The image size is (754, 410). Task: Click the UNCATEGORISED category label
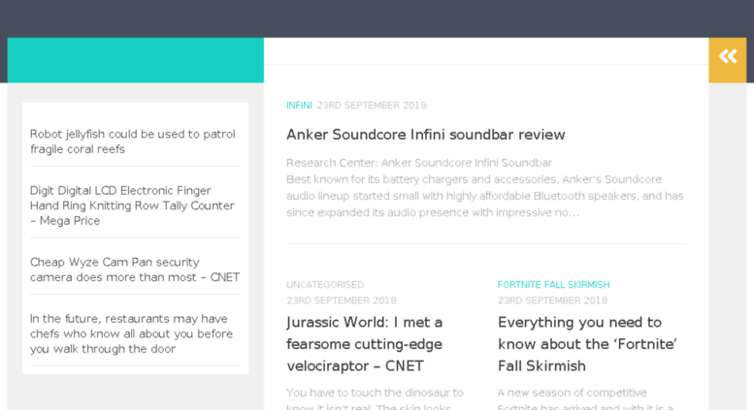point(325,285)
